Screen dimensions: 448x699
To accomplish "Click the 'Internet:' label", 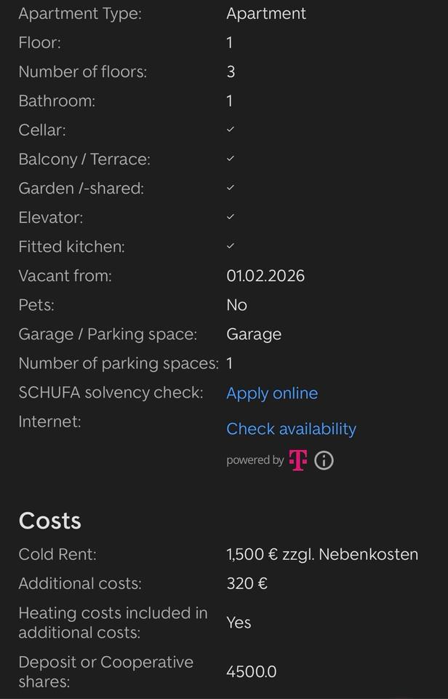I will coord(49,422).
